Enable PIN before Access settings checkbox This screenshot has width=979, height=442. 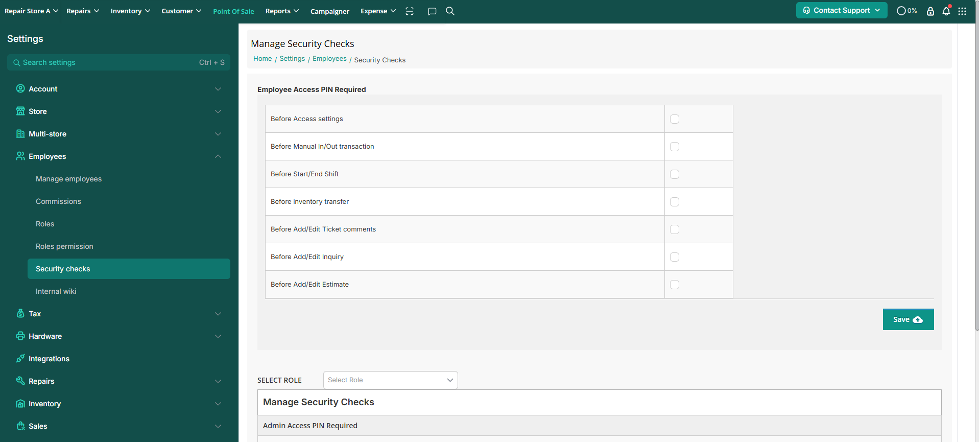[x=675, y=119]
